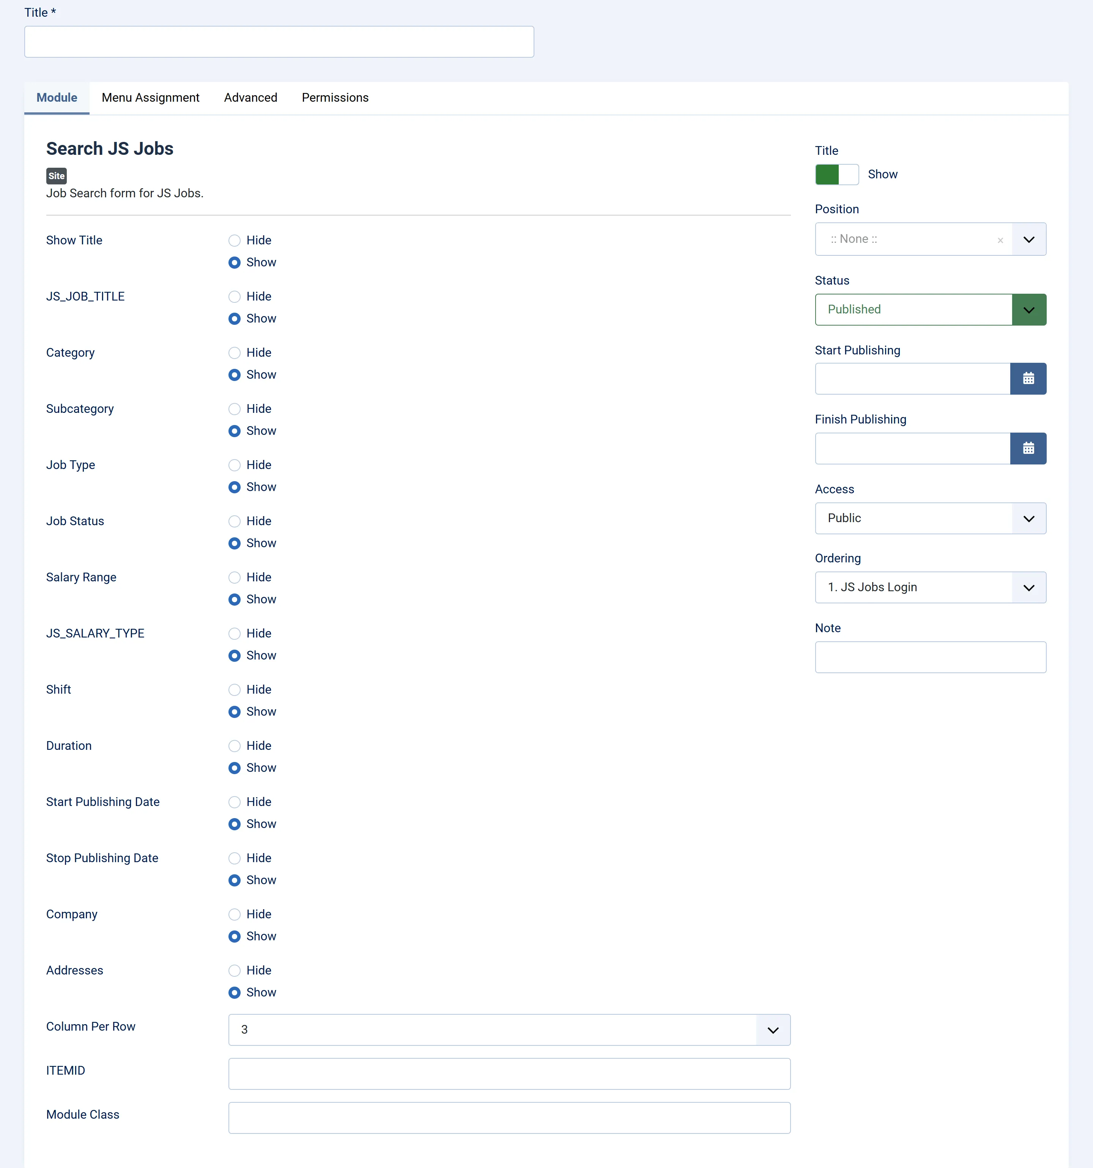Click the Start Publishing date field
1093x1168 pixels.
click(x=913, y=379)
